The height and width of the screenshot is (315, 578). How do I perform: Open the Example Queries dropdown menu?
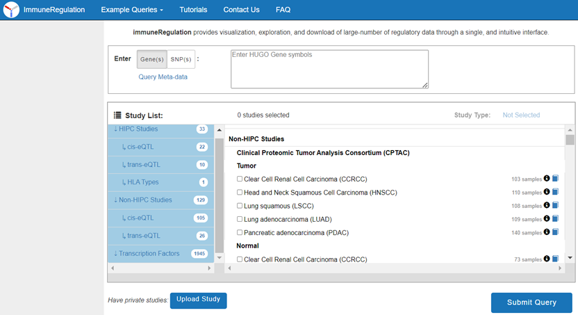coord(132,10)
